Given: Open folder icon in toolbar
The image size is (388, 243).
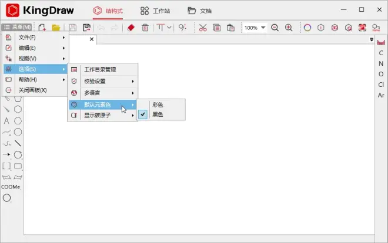Looking at the screenshot, I should click(x=56, y=28).
